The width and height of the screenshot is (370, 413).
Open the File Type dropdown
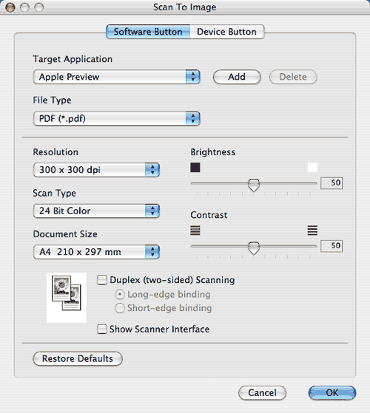point(117,118)
